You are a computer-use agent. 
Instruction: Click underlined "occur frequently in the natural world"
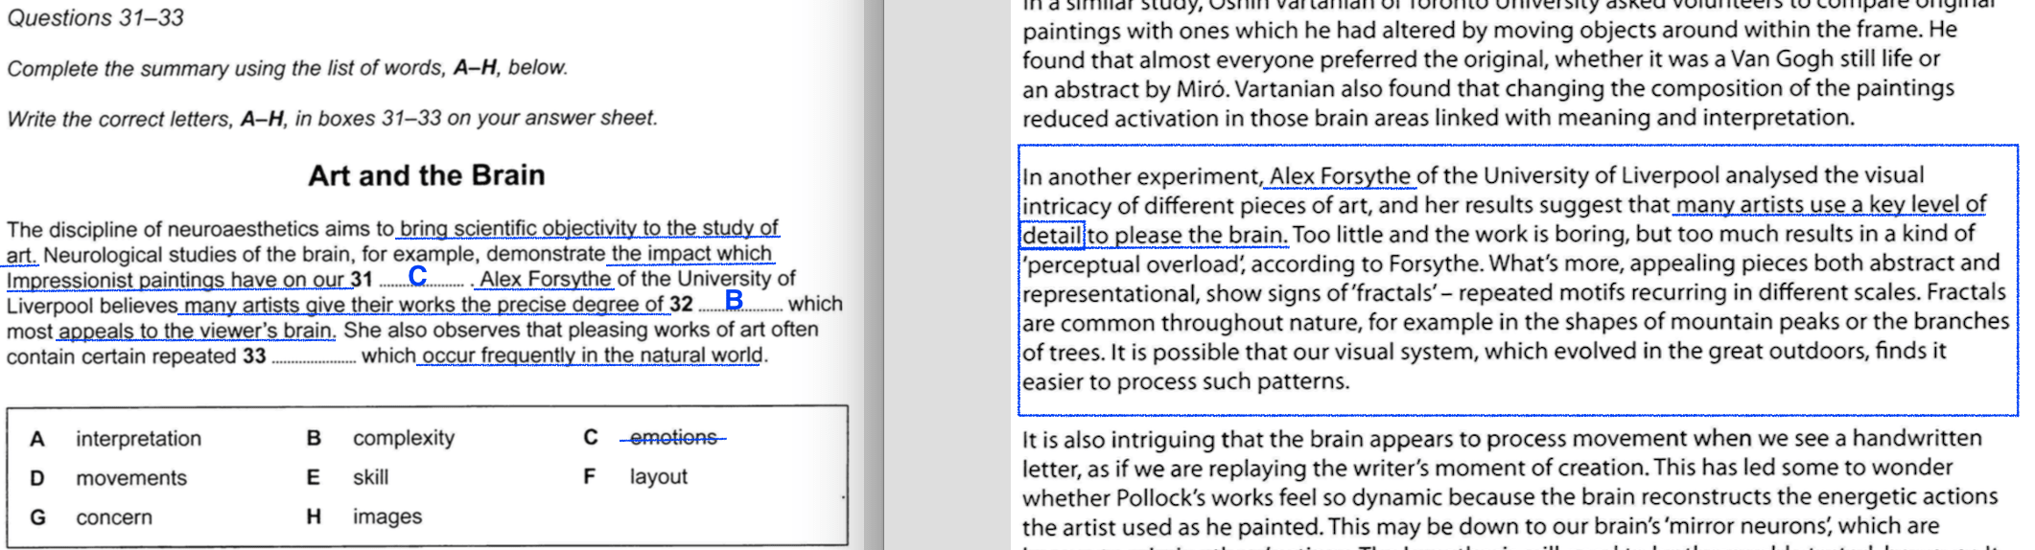[x=592, y=355]
